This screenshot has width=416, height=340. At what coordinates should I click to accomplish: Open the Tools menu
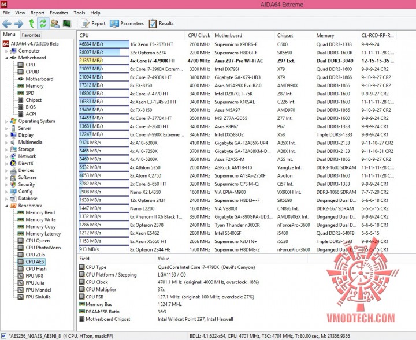click(x=79, y=13)
